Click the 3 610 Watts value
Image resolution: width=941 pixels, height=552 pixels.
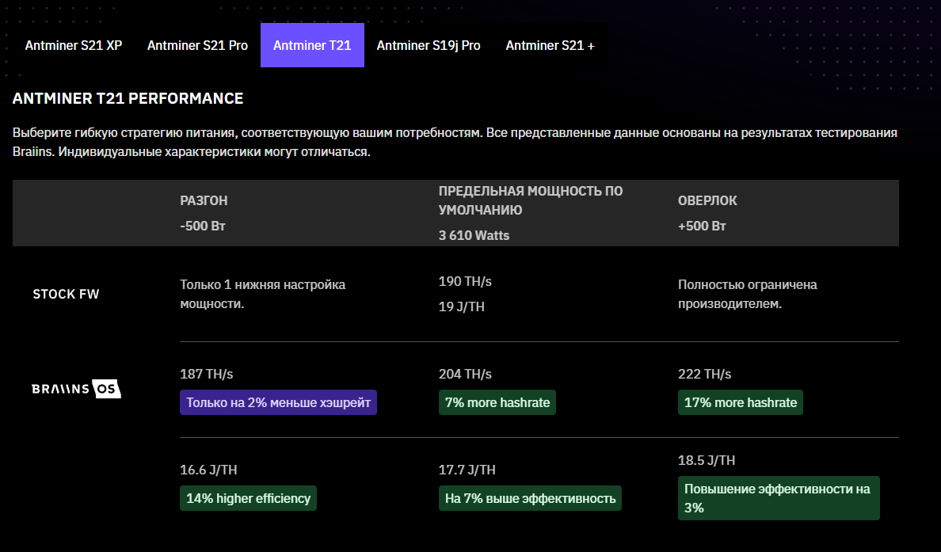(474, 235)
